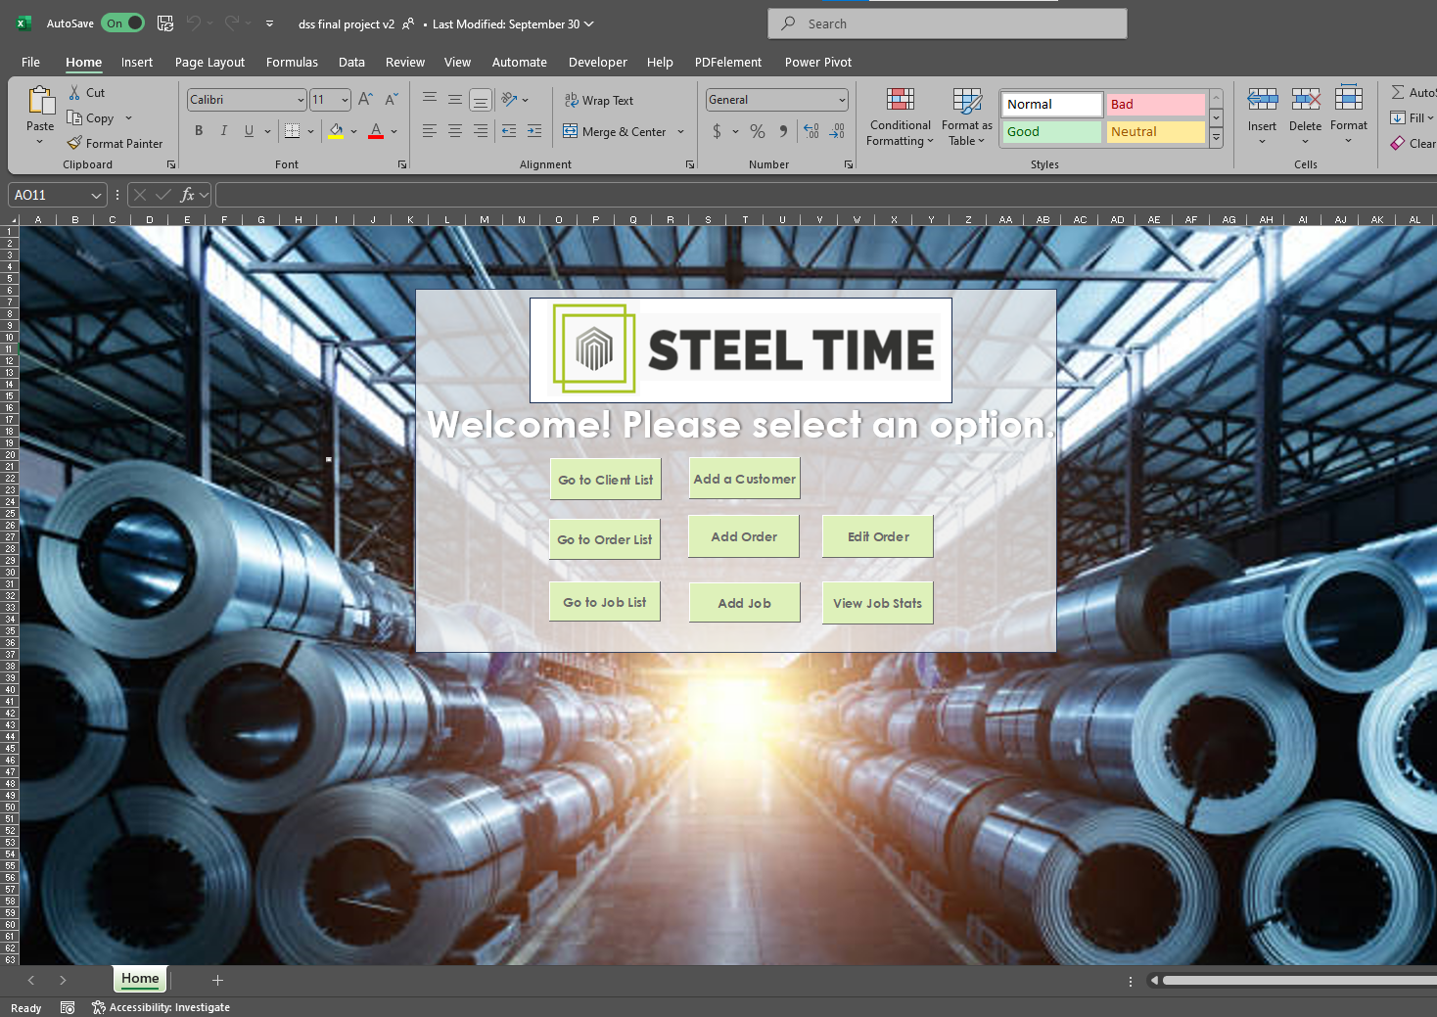
Task: Apply Percent Style format
Action: pyautogui.click(x=758, y=131)
